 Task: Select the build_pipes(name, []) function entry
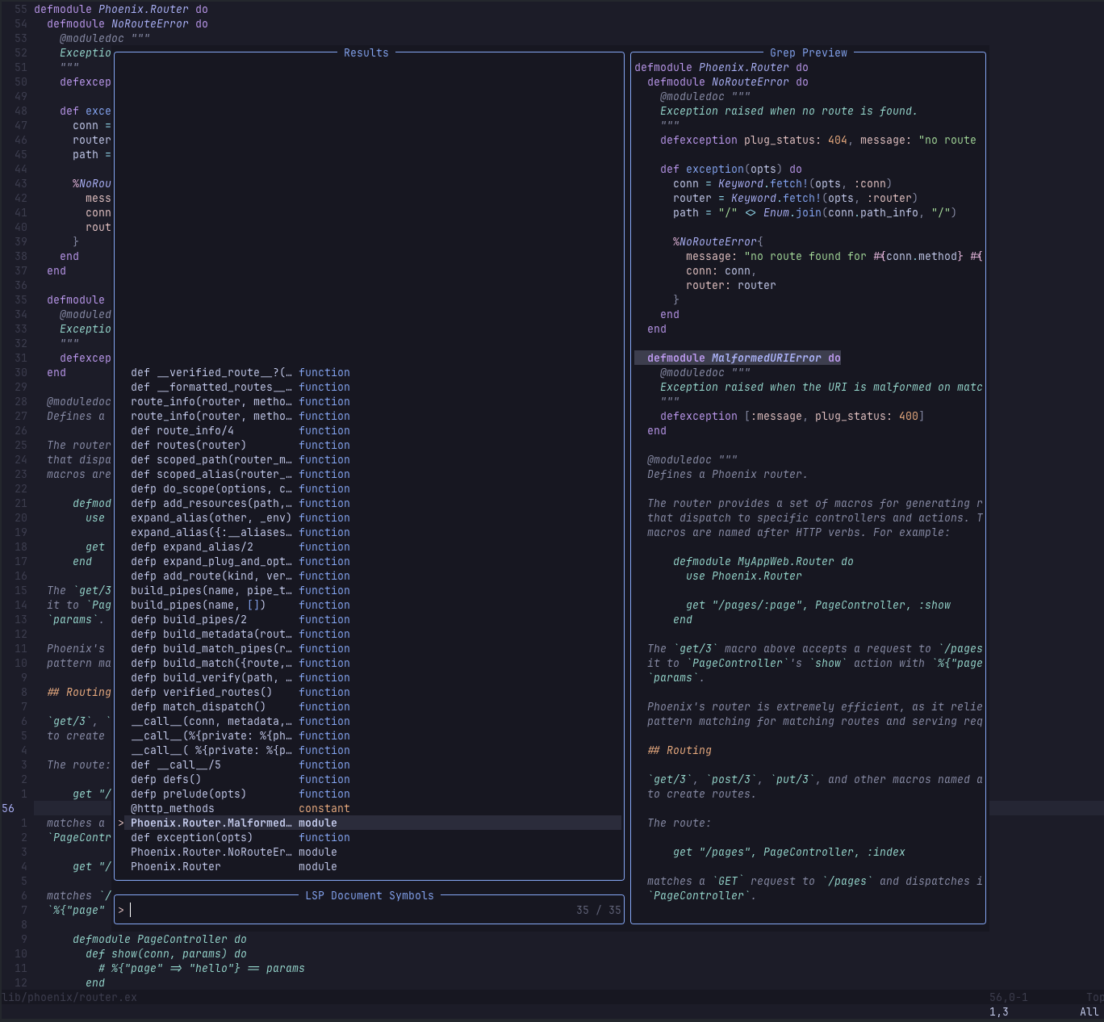[x=198, y=605]
